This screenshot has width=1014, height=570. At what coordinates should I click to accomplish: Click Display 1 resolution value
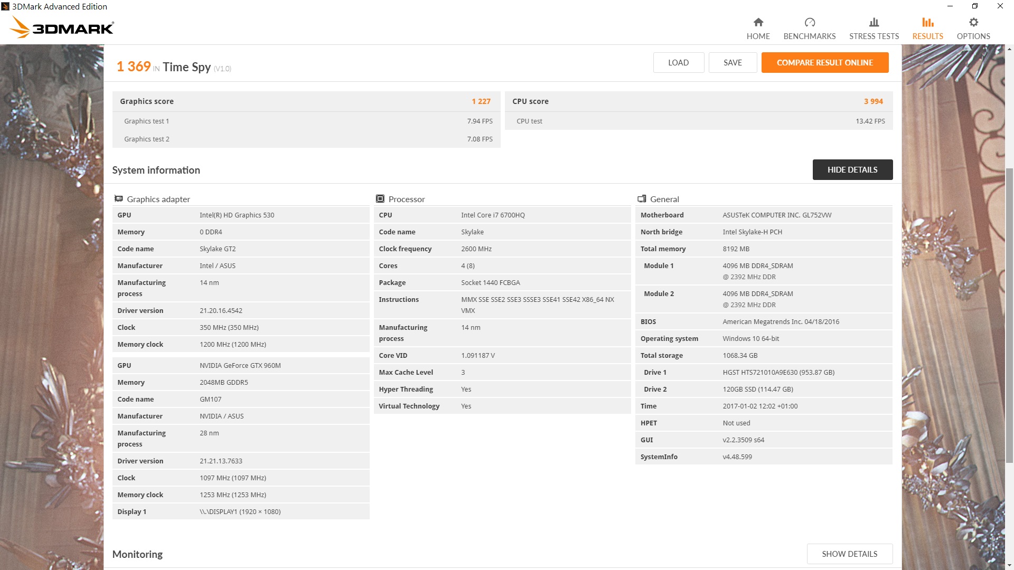pos(240,511)
